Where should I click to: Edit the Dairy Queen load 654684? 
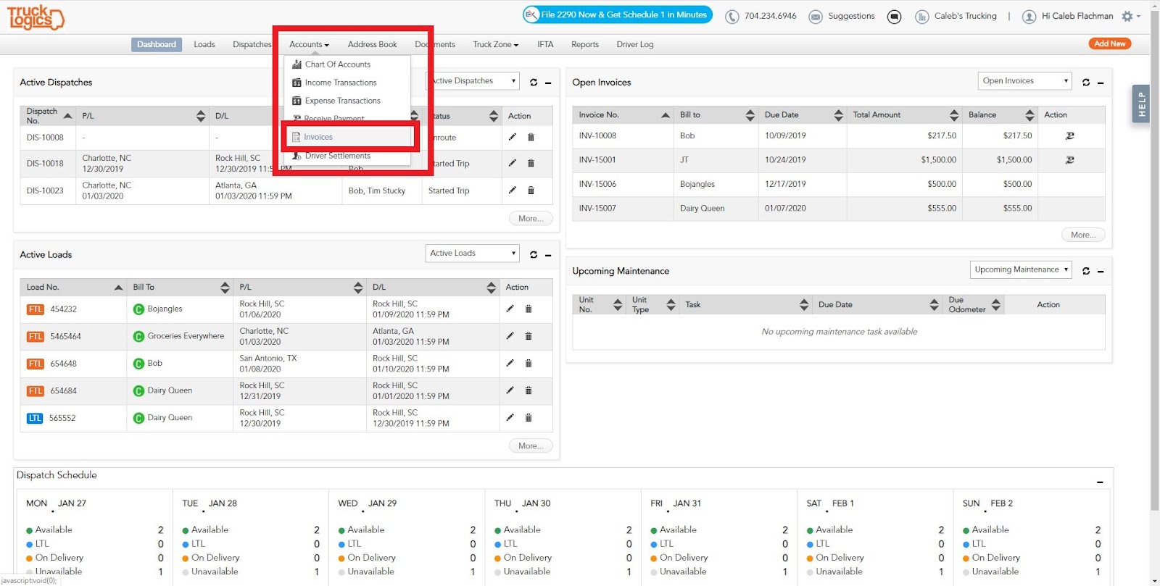[510, 390]
